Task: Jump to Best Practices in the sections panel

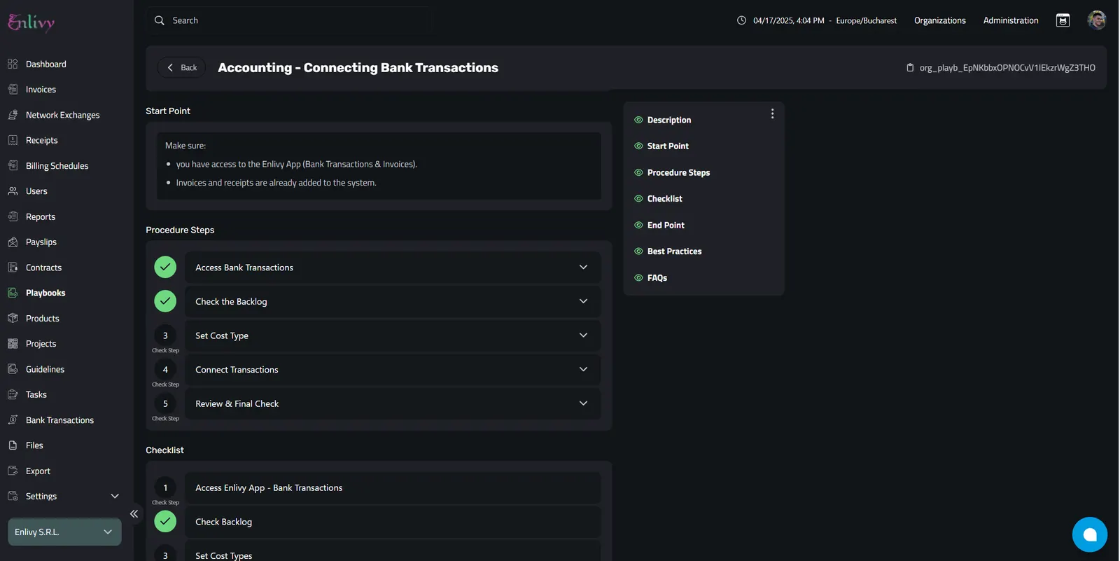Action: 674,251
